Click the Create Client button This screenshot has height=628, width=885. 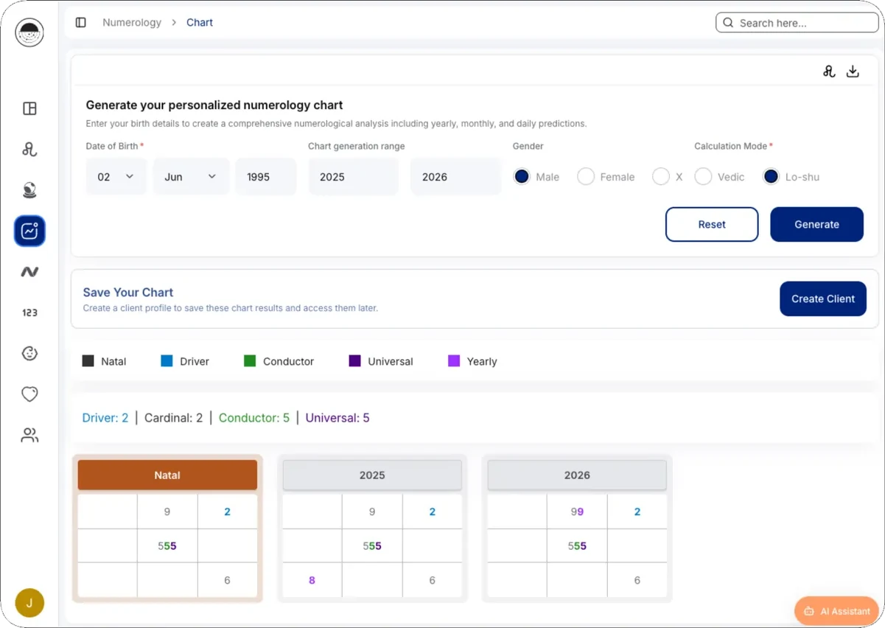point(823,299)
